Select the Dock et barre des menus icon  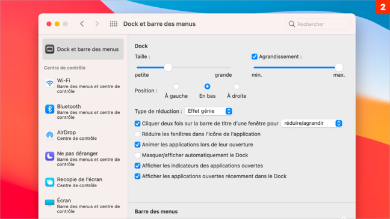[50, 49]
